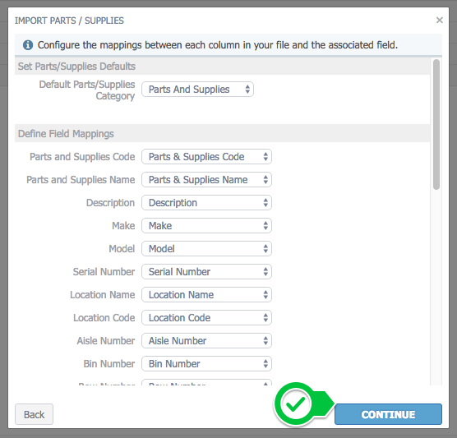Close the Import Parts / Supplies dialog

pyautogui.click(x=439, y=20)
